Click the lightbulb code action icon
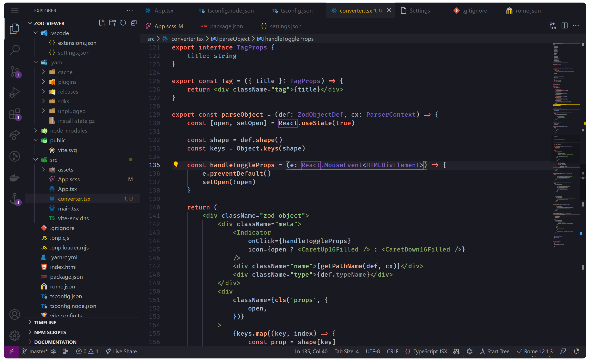This screenshot has height=361, width=590. pyautogui.click(x=176, y=165)
